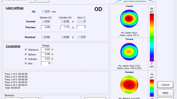Click the Axis (°) column header
177x99 pixels.
[x=81, y=18]
